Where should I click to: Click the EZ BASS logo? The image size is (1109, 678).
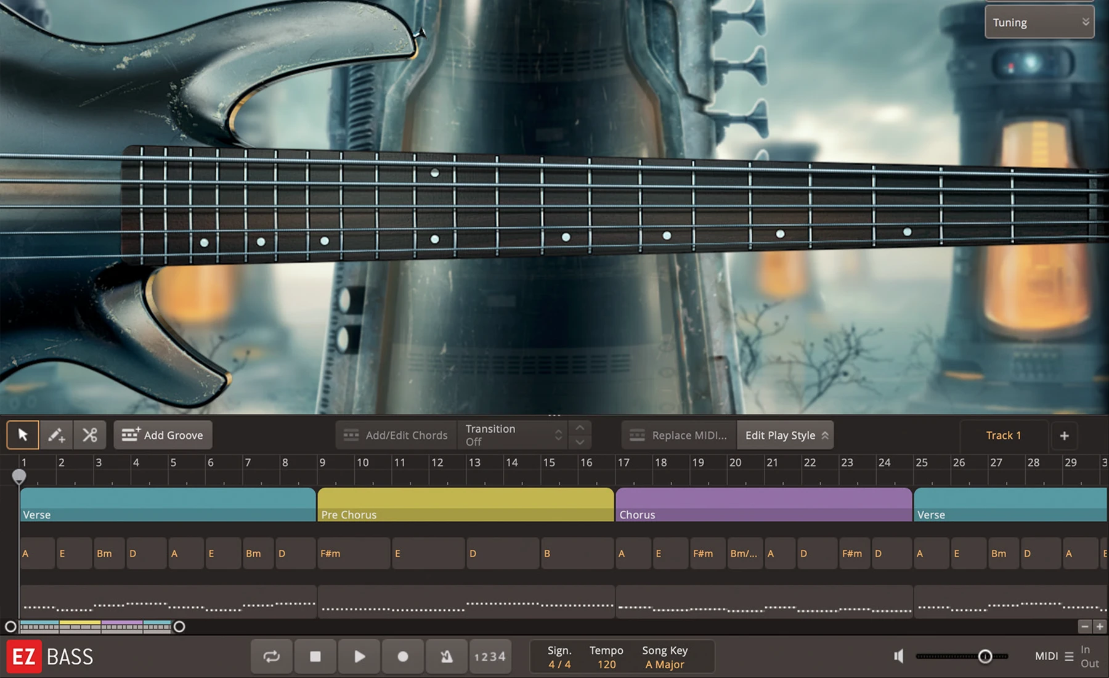click(51, 656)
